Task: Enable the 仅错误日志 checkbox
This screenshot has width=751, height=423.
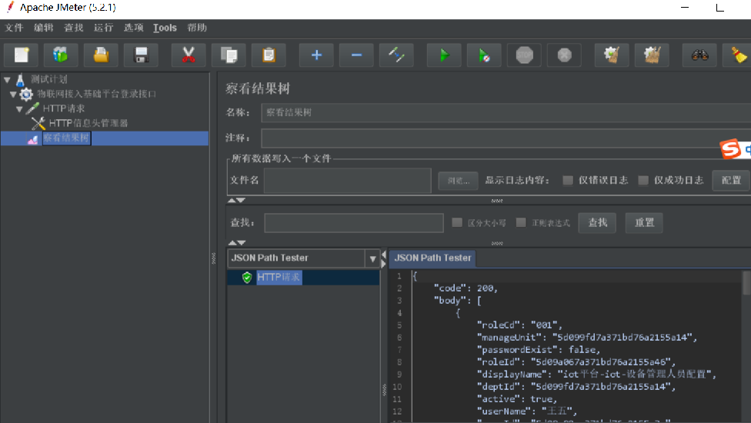Action: click(x=568, y=181)
